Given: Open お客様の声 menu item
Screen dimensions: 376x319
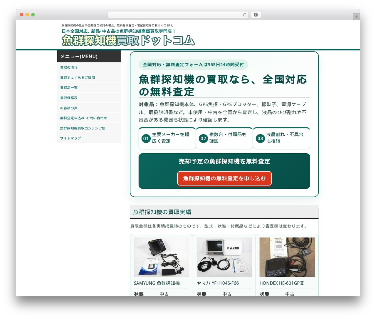Looking at the screenshot, I should coord(89,108).
